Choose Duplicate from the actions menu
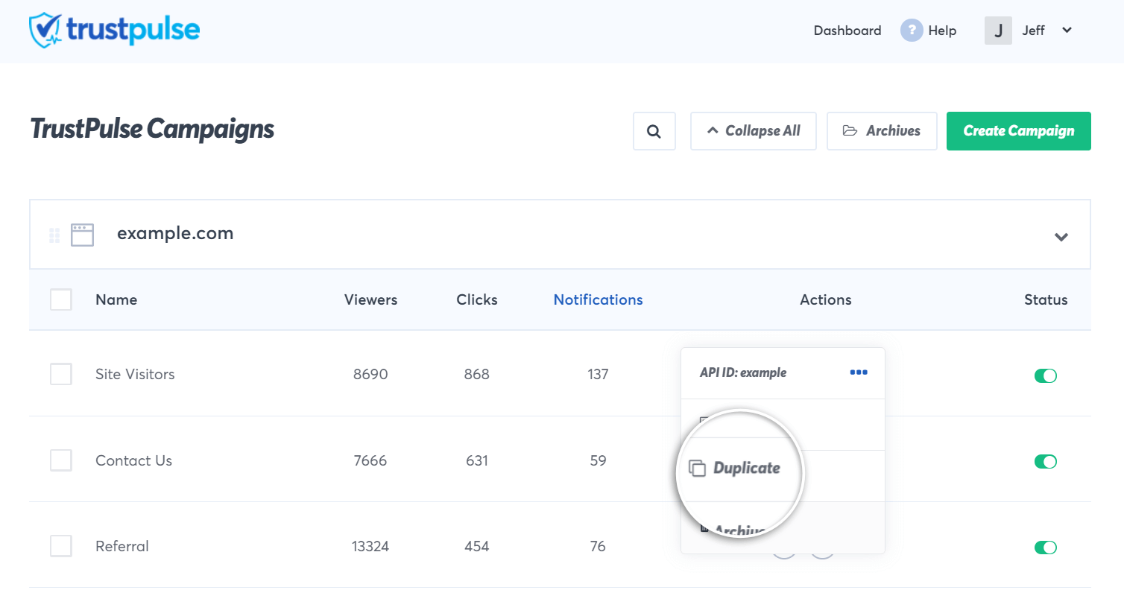The width and height of the screenshot is (1124, 590). pos(735,468)
